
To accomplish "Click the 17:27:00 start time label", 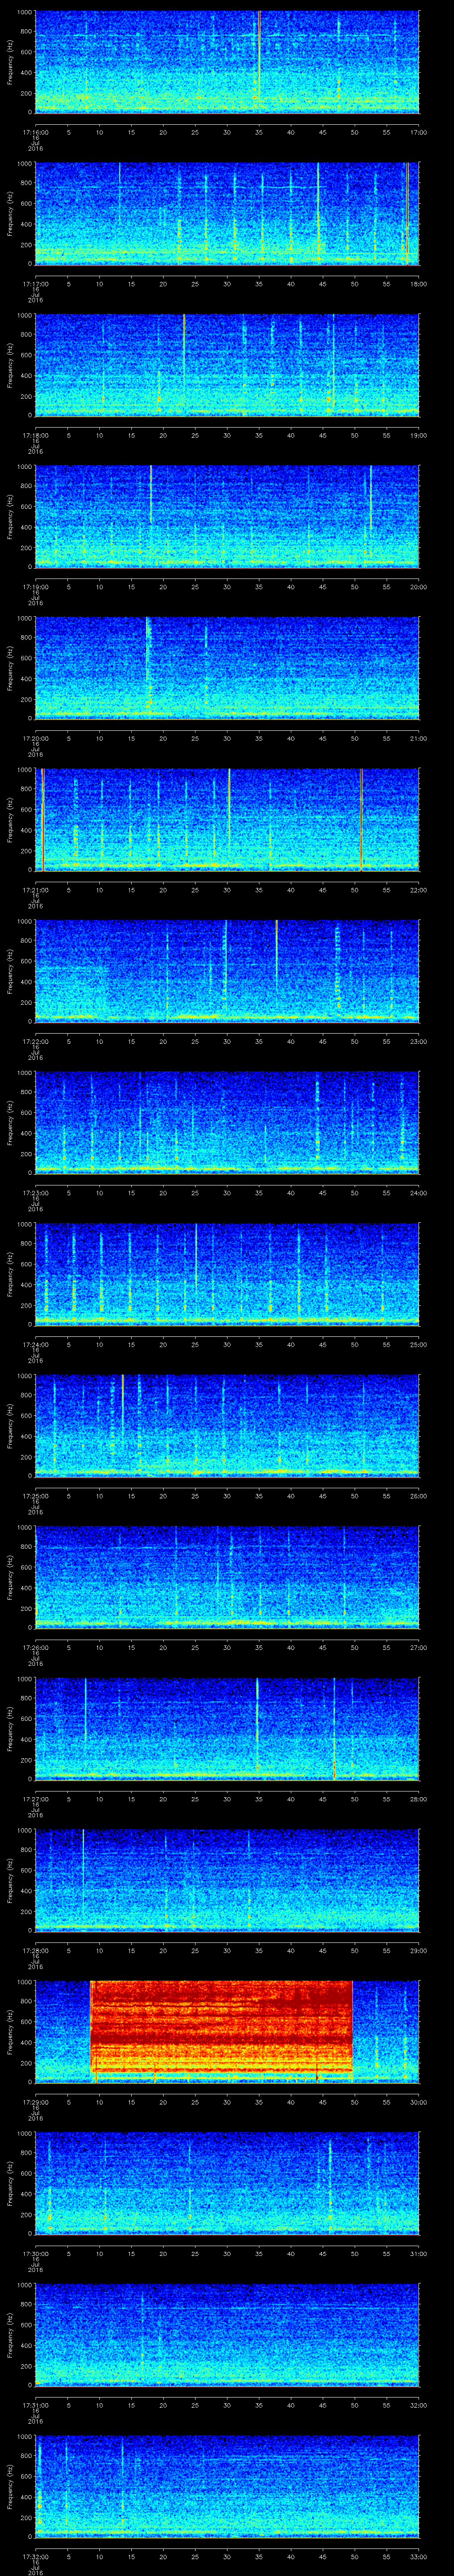I will tap(35, 1799).
